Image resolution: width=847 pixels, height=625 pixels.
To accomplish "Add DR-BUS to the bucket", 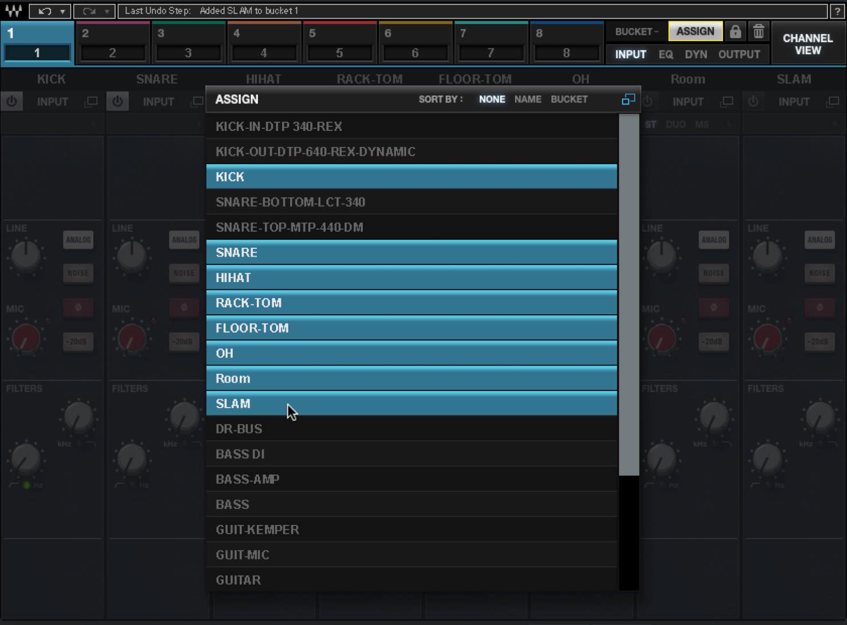I will [x=411, y=429].
